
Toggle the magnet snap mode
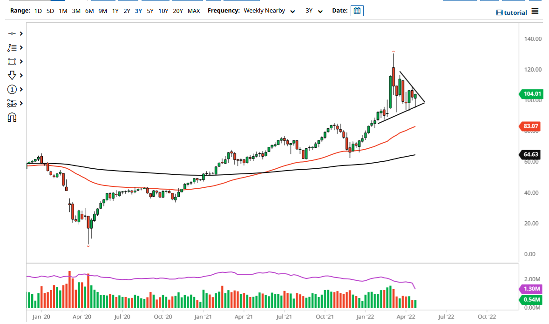pyautogui.click(x=12, y=118)
